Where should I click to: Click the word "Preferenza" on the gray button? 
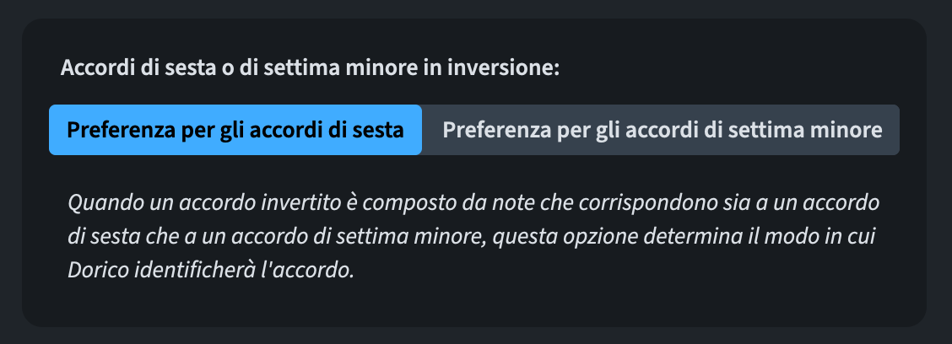point(495,131)
